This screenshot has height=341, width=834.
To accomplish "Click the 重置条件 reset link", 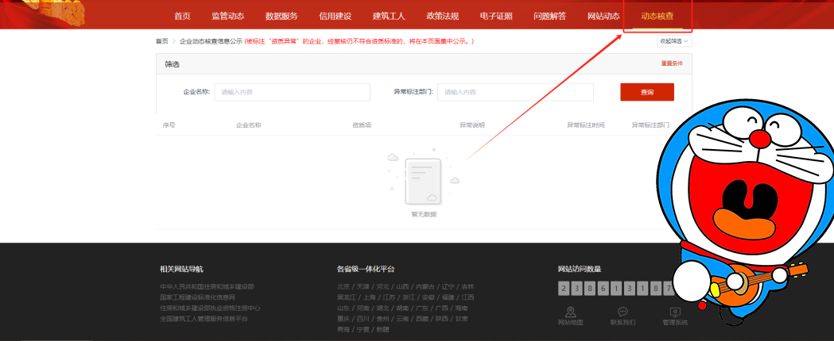I will click(671, 63).
